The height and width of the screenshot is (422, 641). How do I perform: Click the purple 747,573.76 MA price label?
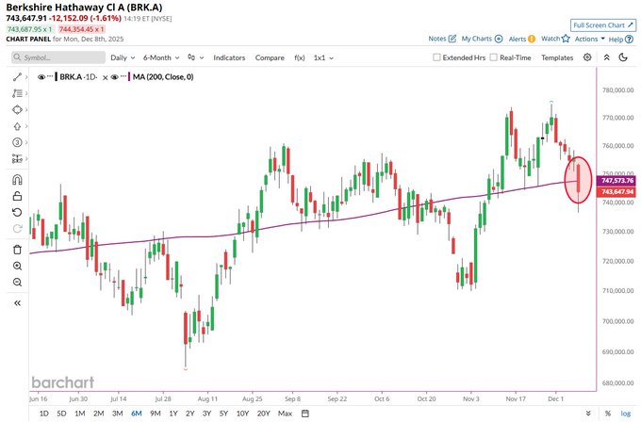tap(617, 181)
